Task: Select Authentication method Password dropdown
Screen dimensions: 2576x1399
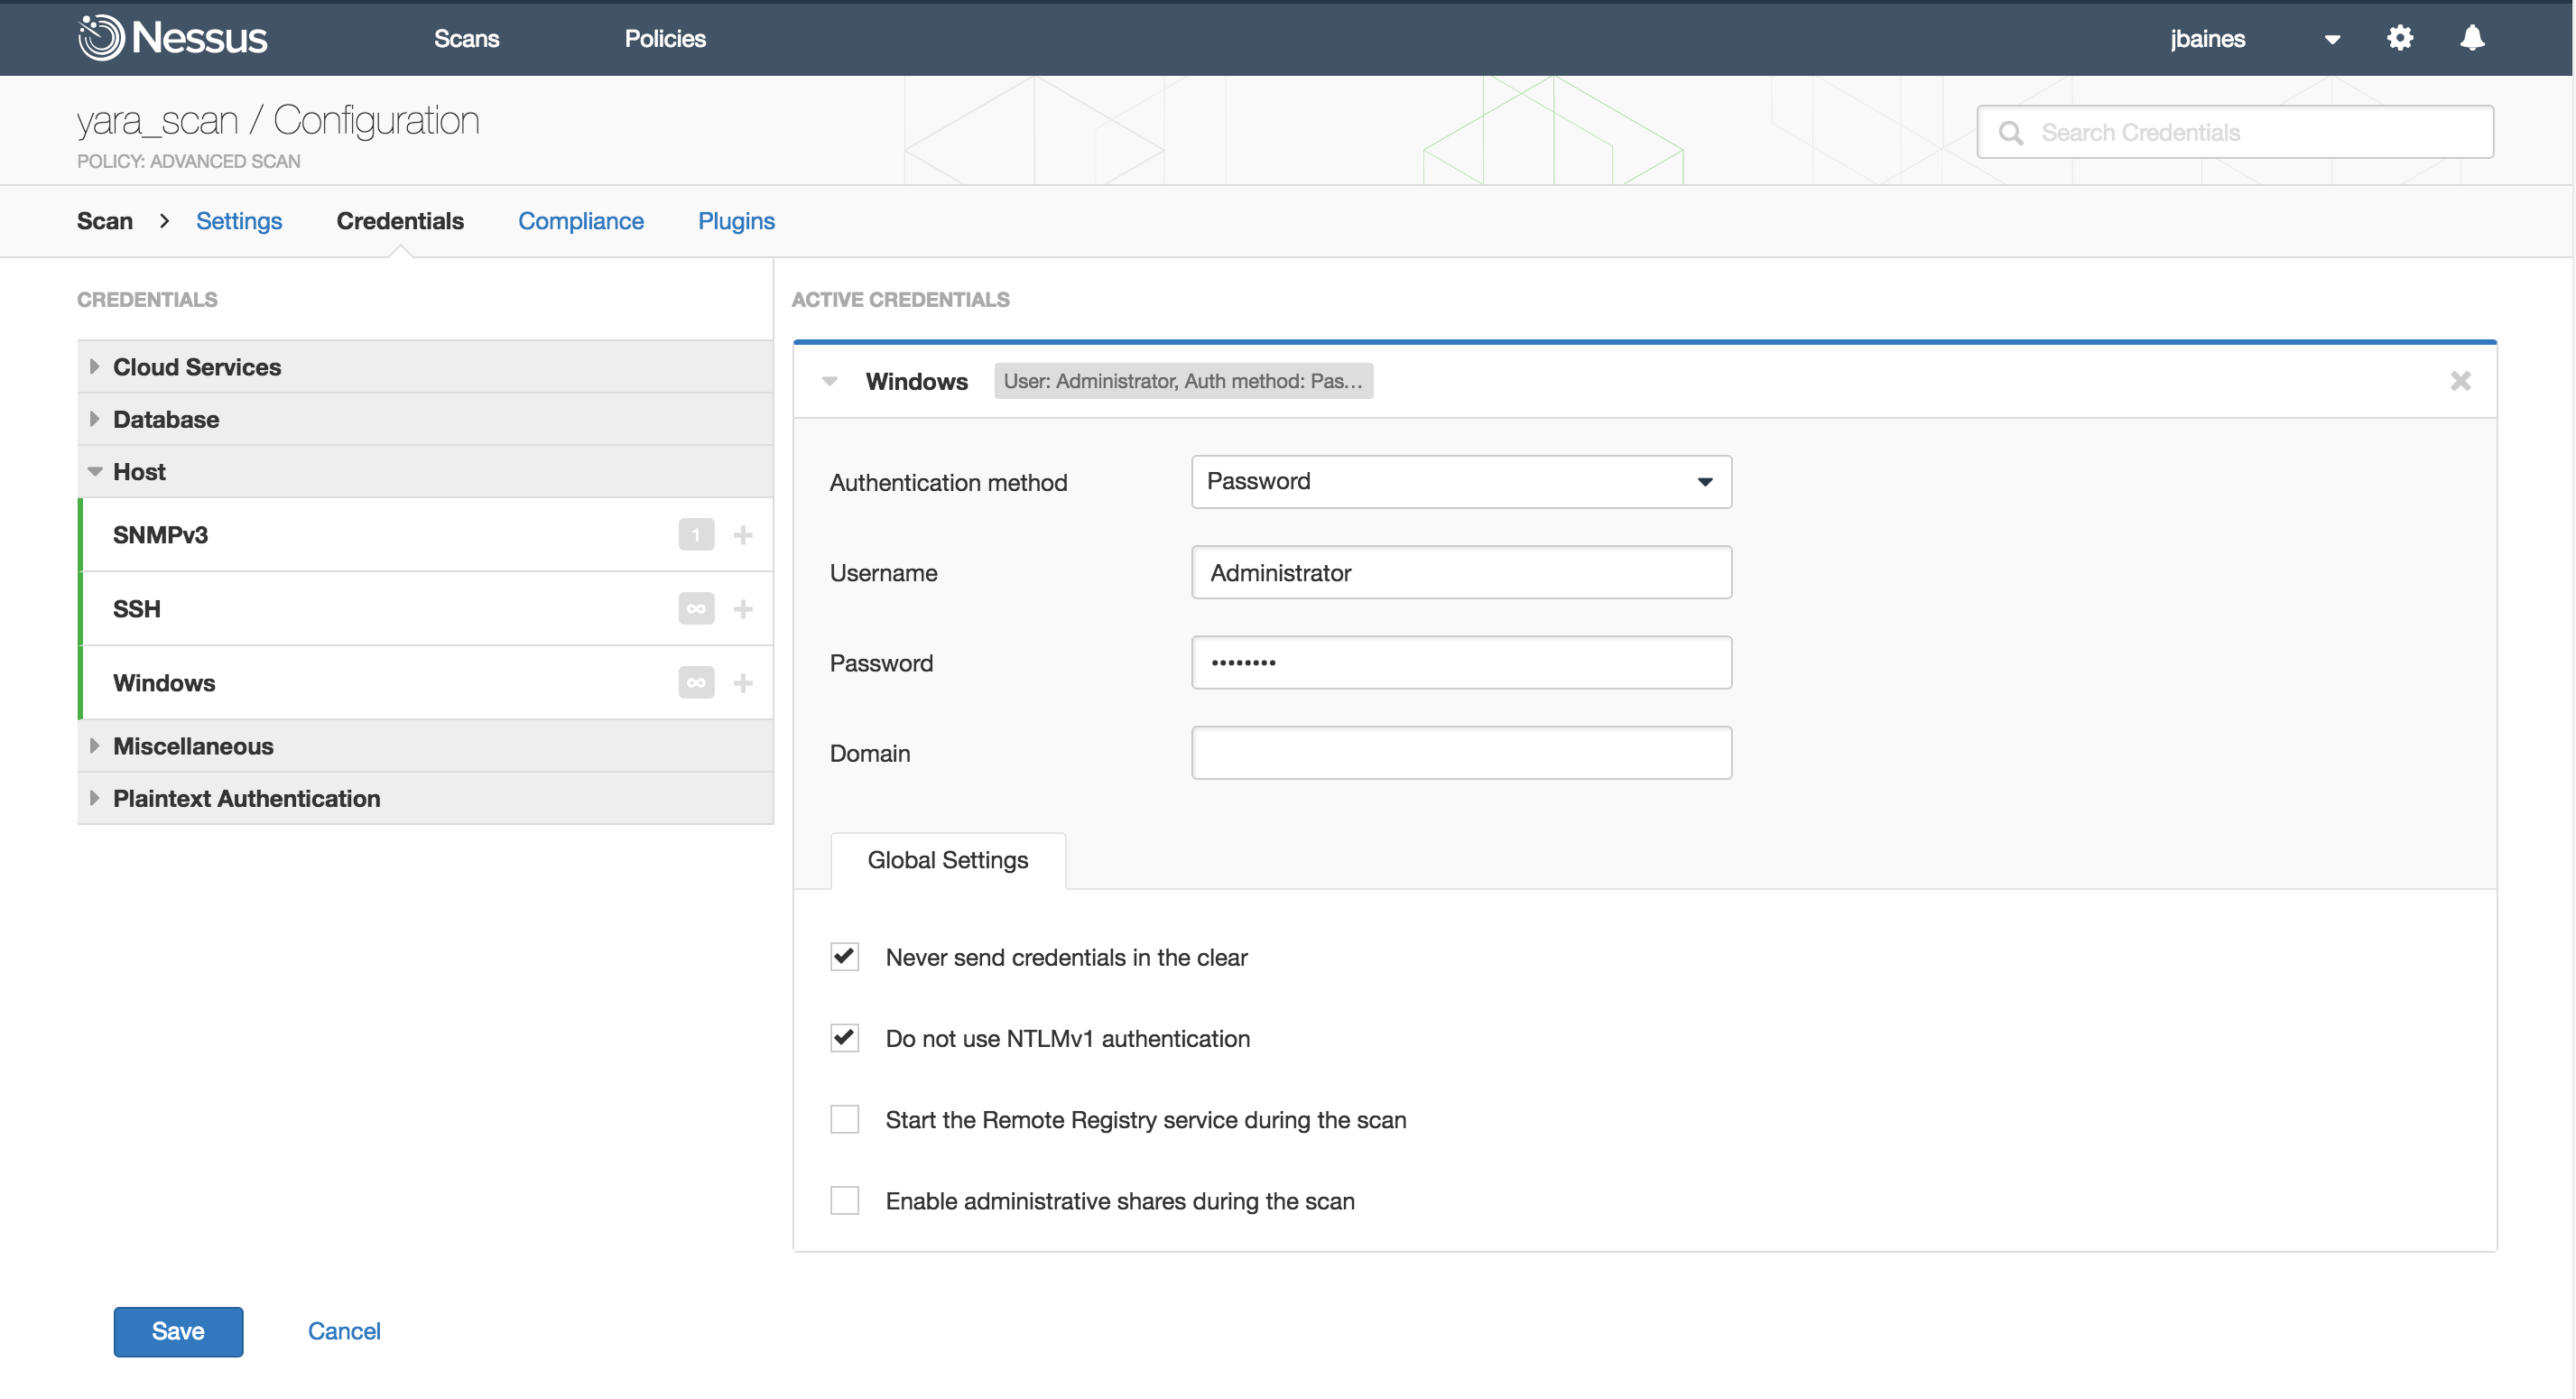Action: pos(1462,481)
